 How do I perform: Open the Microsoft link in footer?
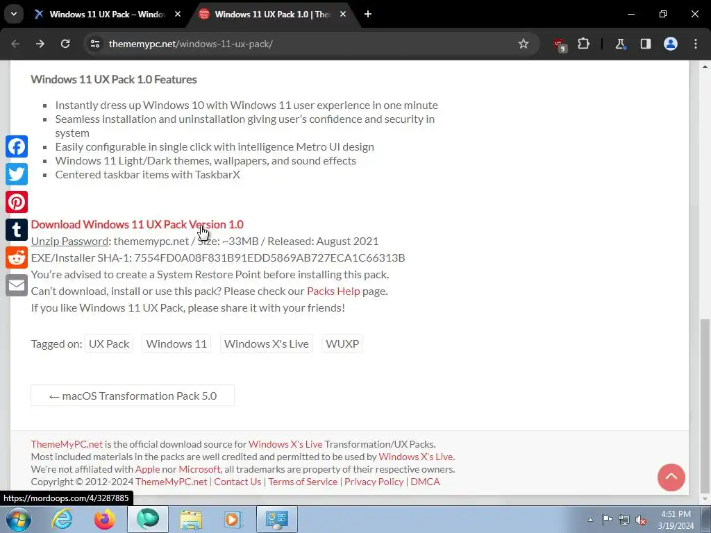[x=199, y=469]
